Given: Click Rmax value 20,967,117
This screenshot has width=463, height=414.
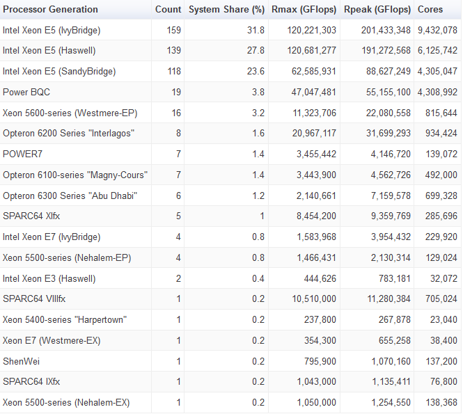Looking at the screenshot, I should [x=314, y=134].
